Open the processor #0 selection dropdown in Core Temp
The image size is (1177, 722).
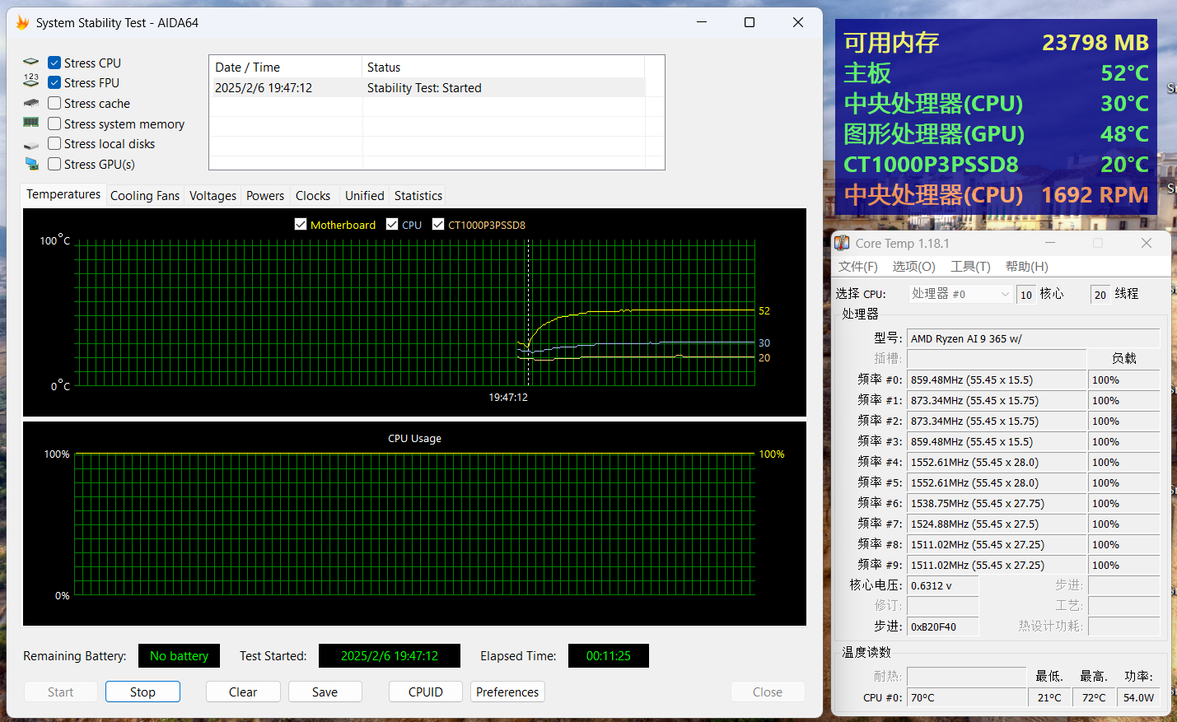(960, 294)
